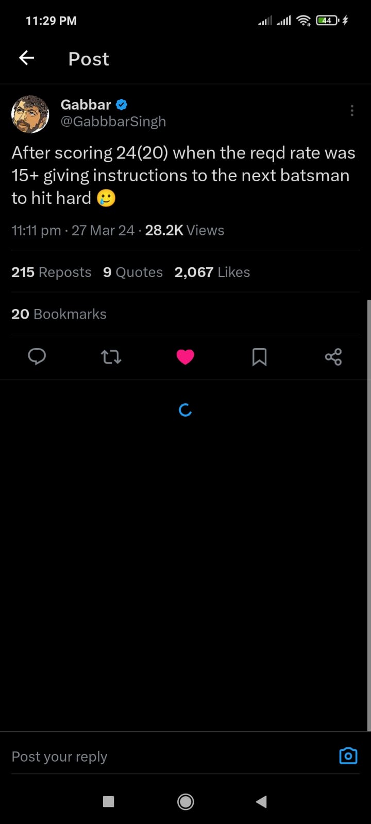The image size is (371, 824).
Task: Tap the share icon
Action: [x=333, y=356]
